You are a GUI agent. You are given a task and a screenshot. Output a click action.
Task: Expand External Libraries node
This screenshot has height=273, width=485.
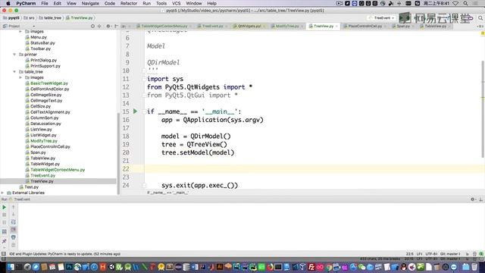[x=3, y=193]
